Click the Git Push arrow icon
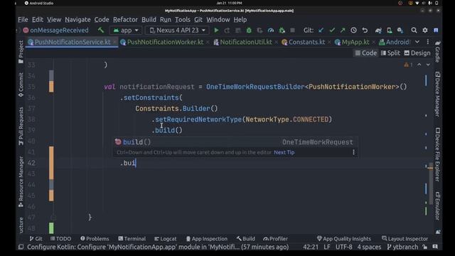Screen dimensions: 455x256 (343, 30)
